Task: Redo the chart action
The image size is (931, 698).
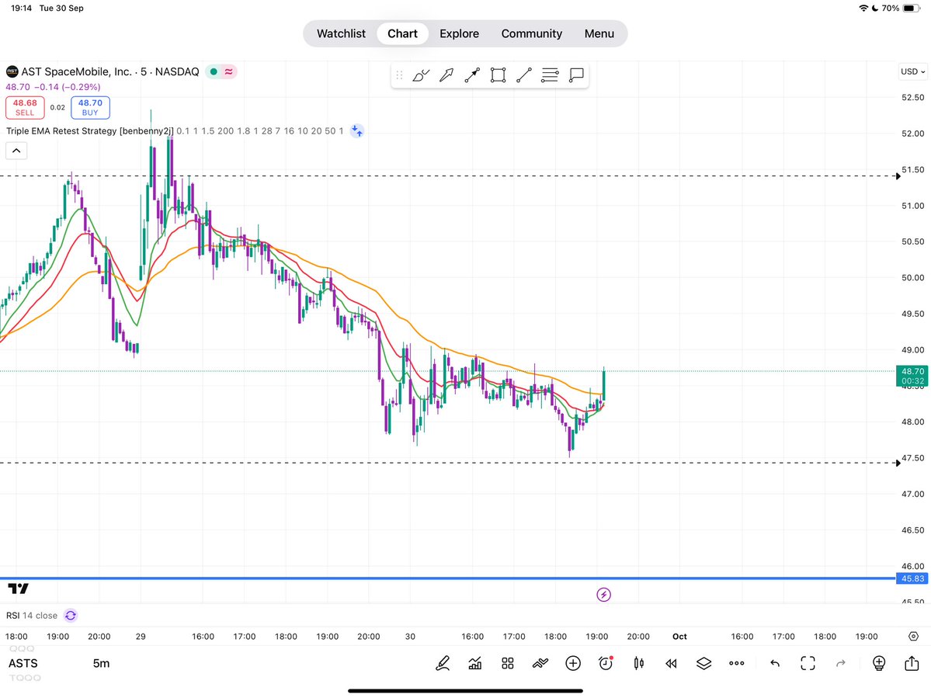Action: point(841,664)
